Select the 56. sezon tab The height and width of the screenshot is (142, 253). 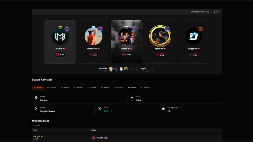coord(38,88)
